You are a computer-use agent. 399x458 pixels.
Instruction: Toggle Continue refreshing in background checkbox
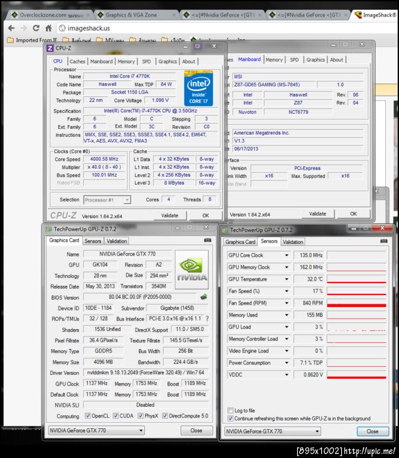pos(230,418)
